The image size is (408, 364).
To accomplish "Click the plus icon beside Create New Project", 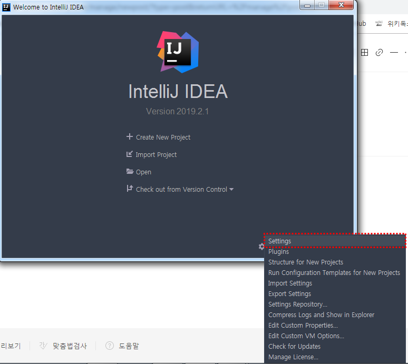I will point(130,136).
